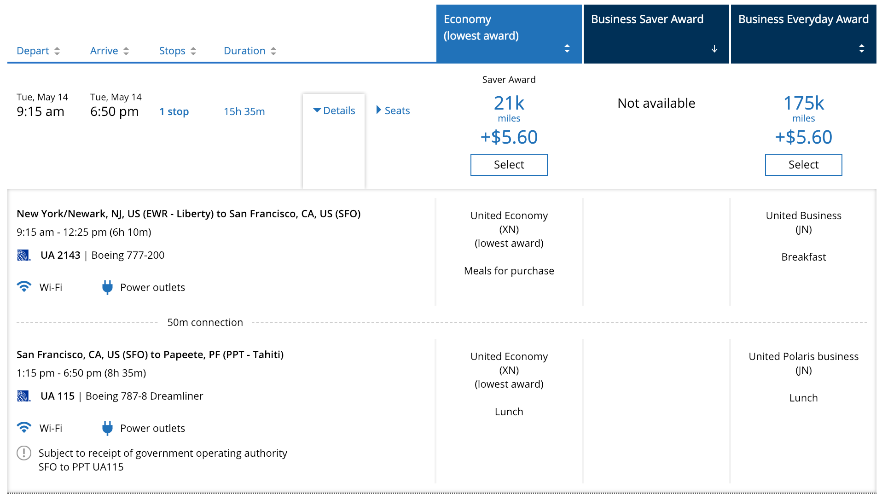Screen dimensions: 882x500
Task: Expand the Seats section
Action: coord(393,110)
